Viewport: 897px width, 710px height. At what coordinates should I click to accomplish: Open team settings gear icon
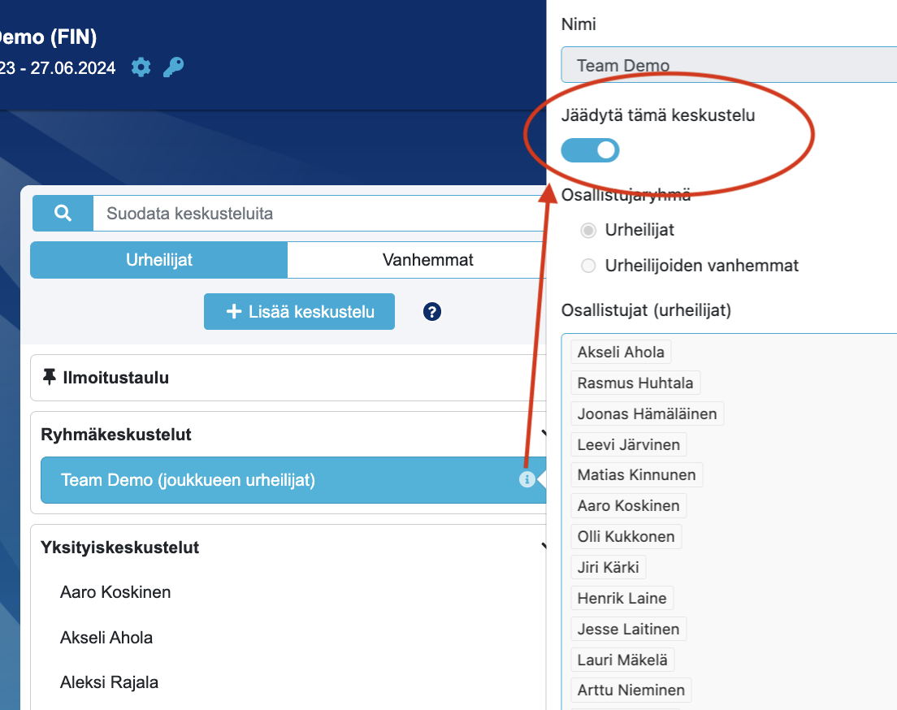[x=141, y=67]
